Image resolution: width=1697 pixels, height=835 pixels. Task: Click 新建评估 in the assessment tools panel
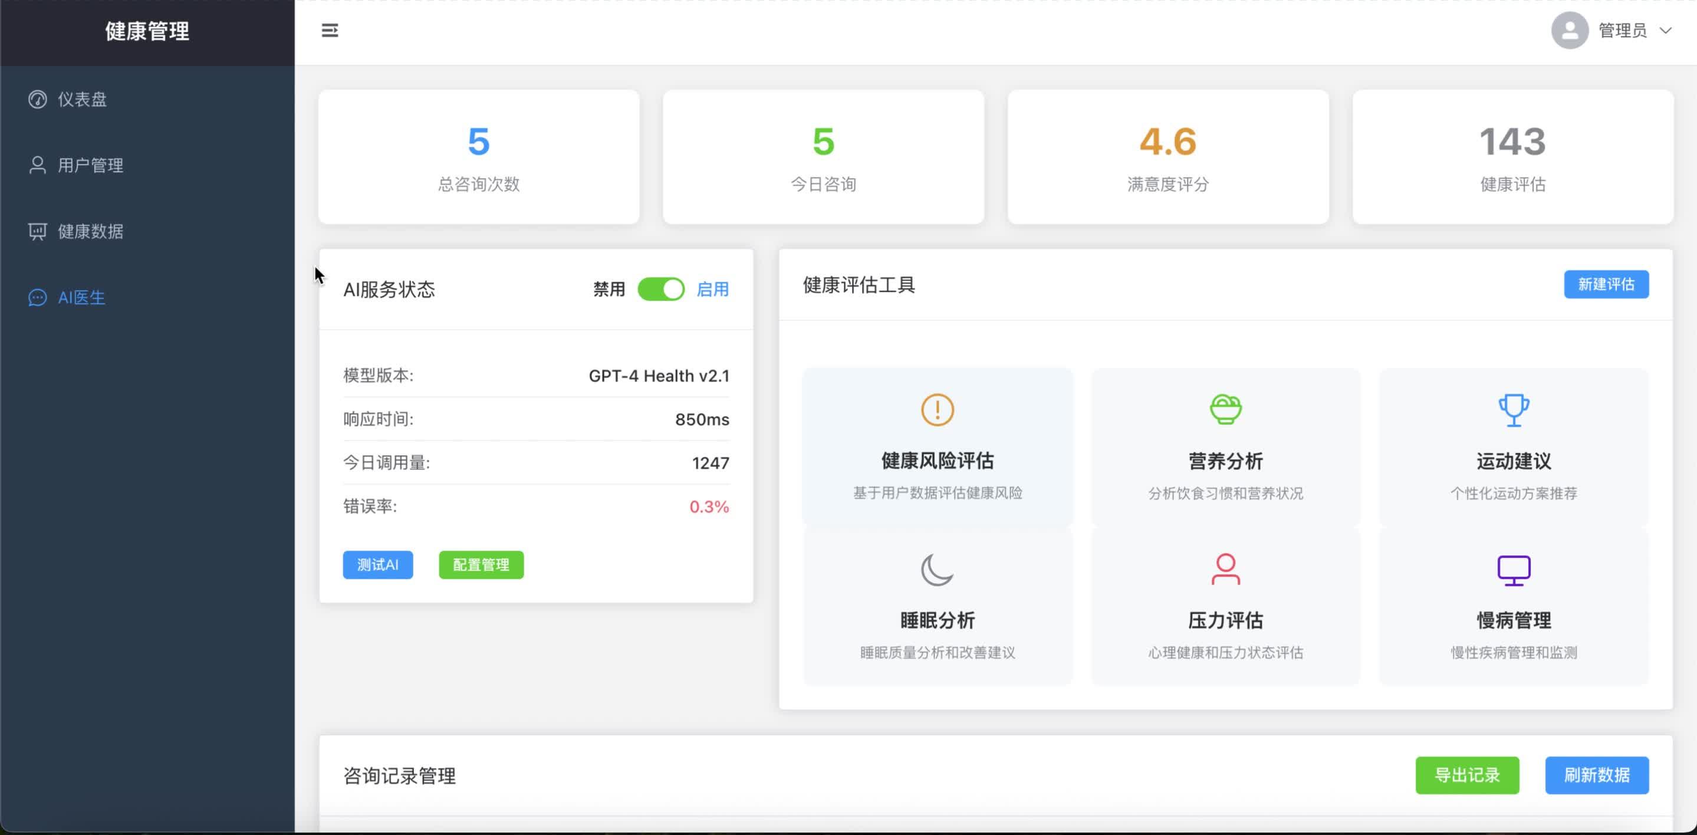[1606, 284]
